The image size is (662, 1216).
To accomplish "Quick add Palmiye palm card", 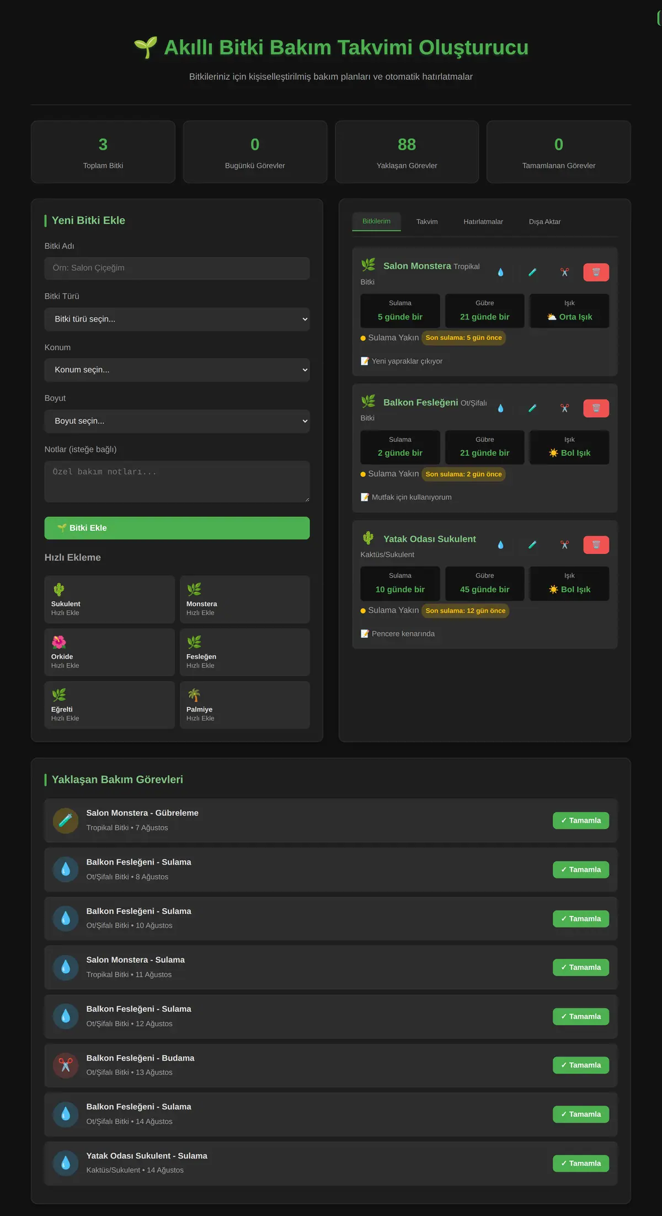I will click(245, 705).
